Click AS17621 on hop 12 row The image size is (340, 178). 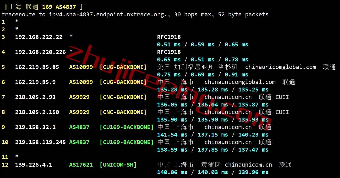(81, 165)
